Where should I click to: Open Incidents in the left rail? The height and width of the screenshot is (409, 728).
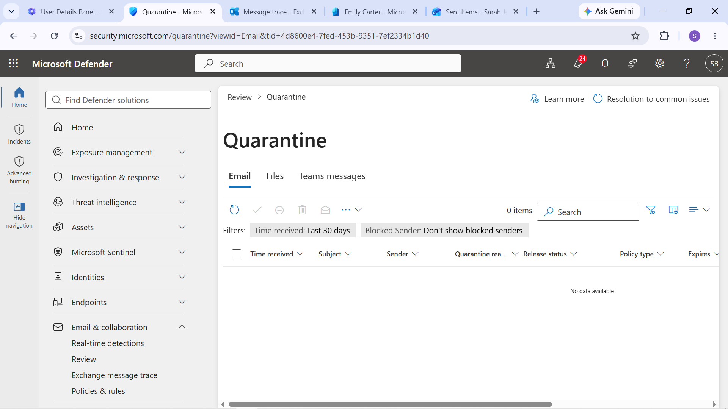tap(19, 134)
